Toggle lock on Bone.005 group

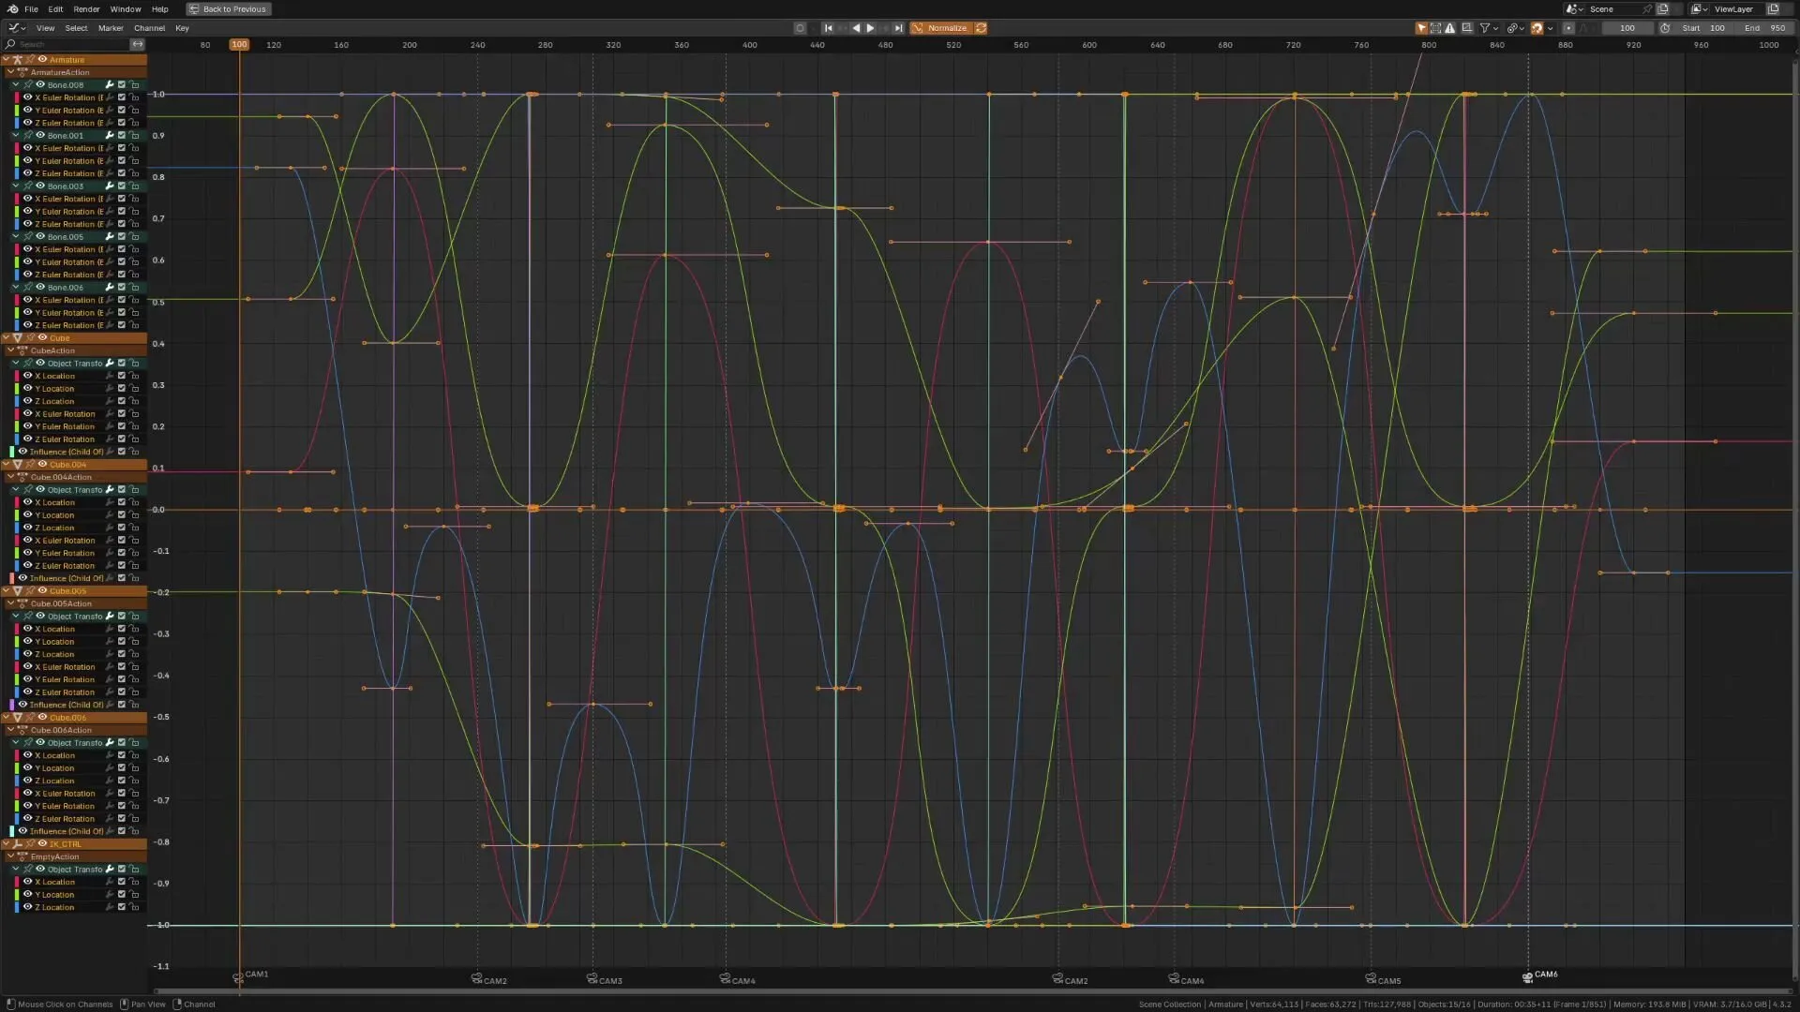(134, 236)
